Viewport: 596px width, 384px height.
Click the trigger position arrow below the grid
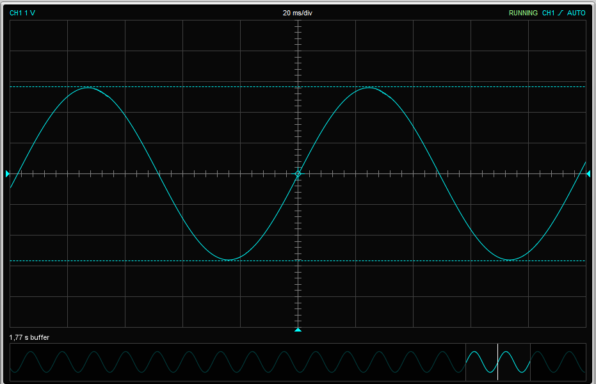pyautogui.click(x=298, y=330)
